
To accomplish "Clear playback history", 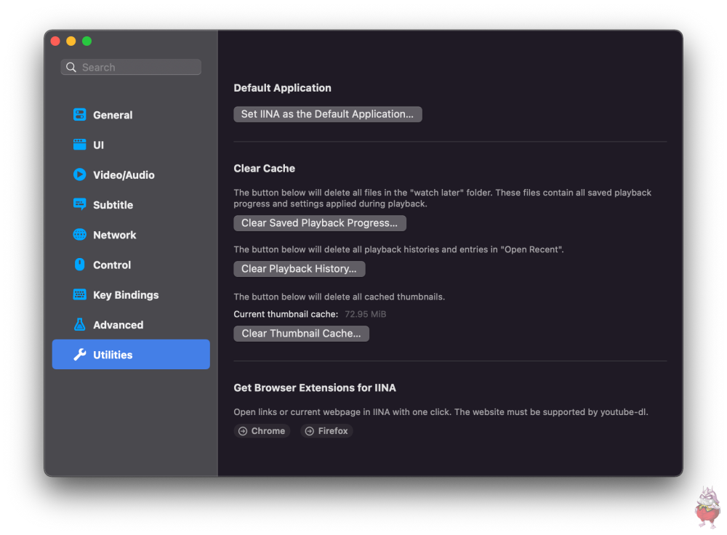I will tap(300, 269).
